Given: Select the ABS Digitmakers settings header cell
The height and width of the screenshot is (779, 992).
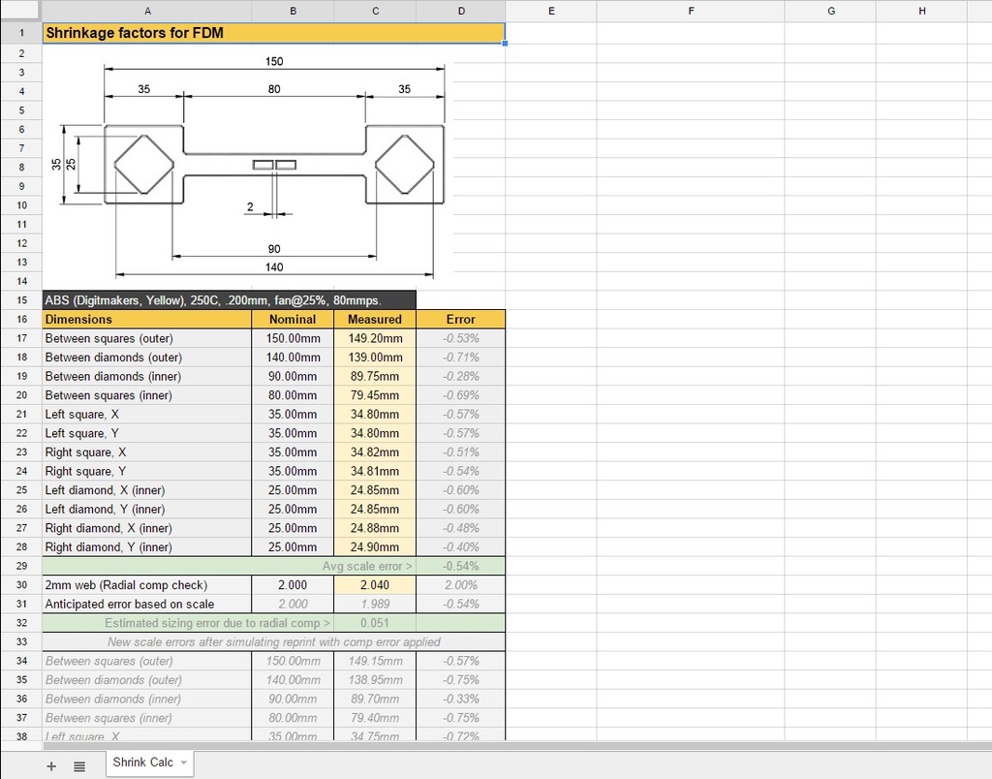Looking at the screenshot, I should [x=230, y=300].
